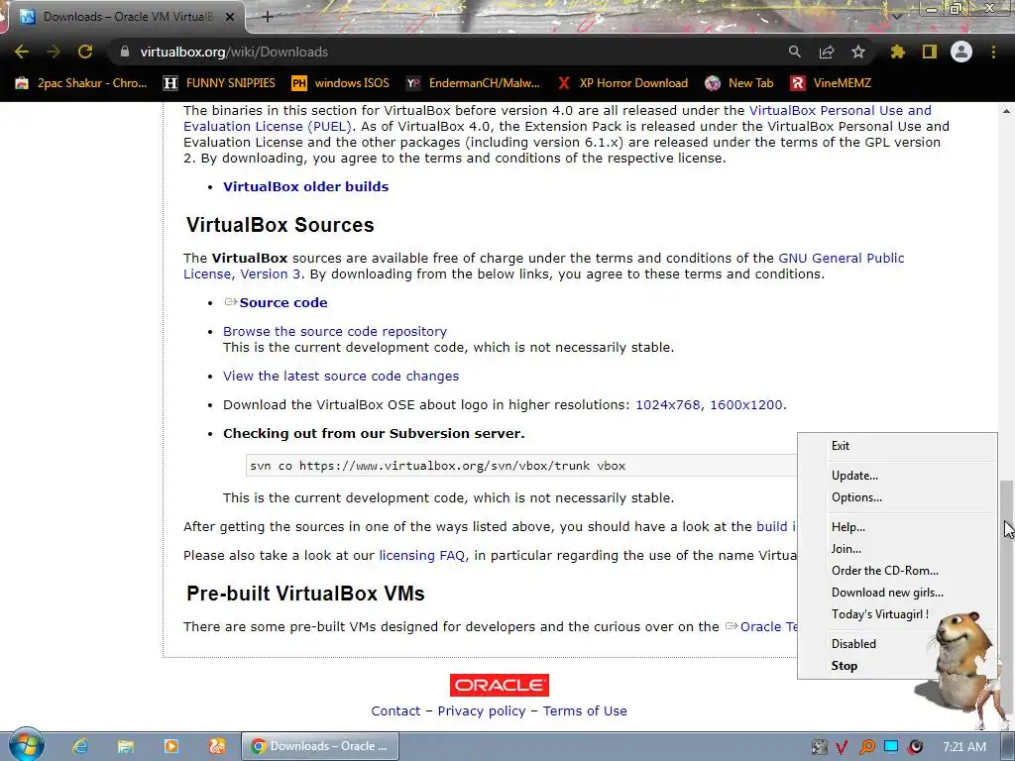Open the 2pac Shakur bookmark
Image resolution: width=1015 pixels, height=761 pixels.
click(x=81, y=83)
